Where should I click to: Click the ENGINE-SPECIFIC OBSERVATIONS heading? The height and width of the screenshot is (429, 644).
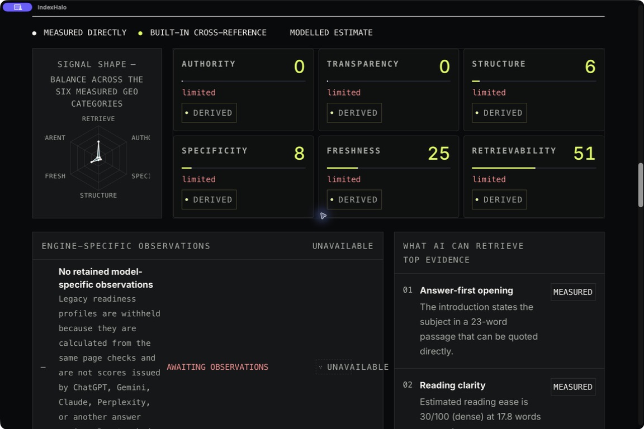pos(126,246)
